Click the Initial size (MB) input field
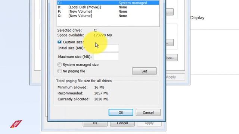The width and height of the screenshot is (239, 134). click(106, 48)
